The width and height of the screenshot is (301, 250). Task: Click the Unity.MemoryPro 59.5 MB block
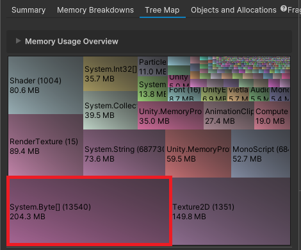[x=198, y=154]
